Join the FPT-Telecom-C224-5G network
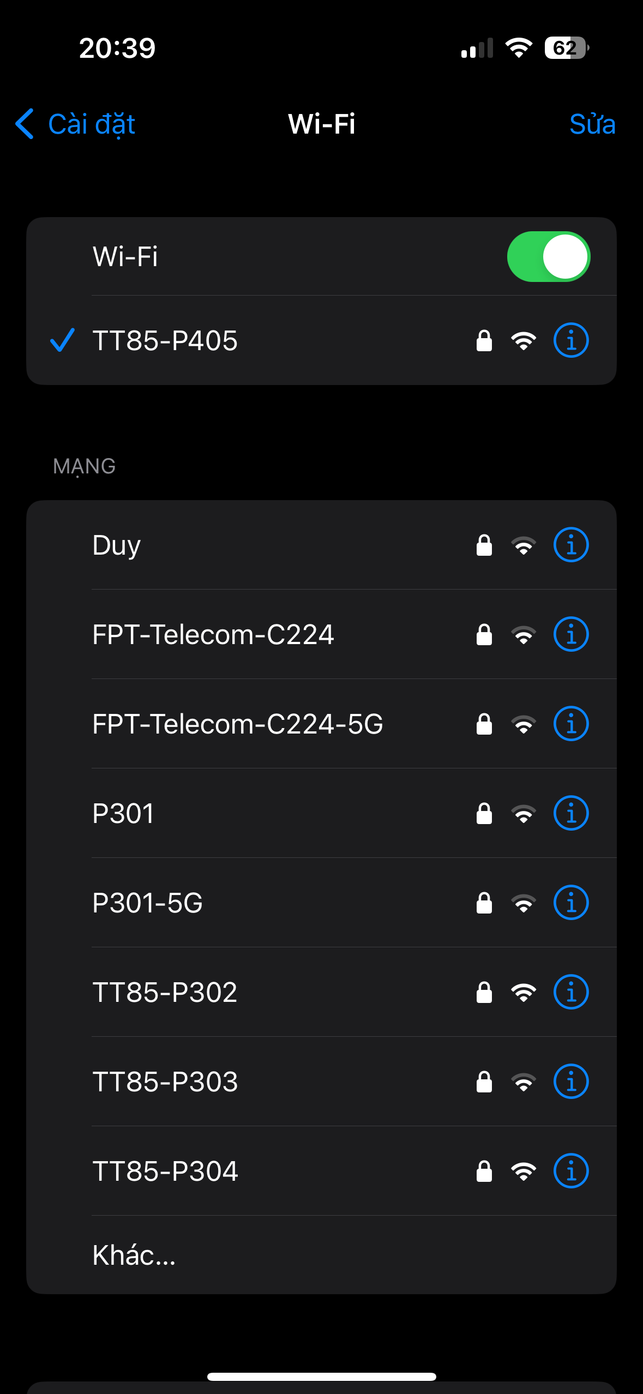 click(238, 724)
